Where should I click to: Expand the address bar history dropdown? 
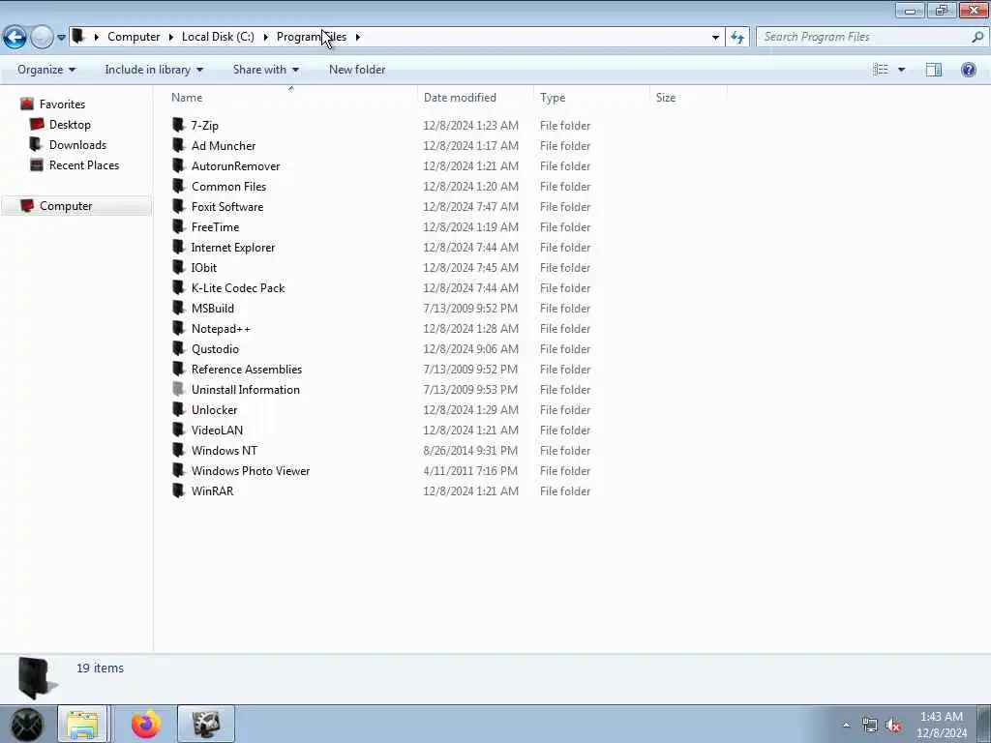[715, 38]
